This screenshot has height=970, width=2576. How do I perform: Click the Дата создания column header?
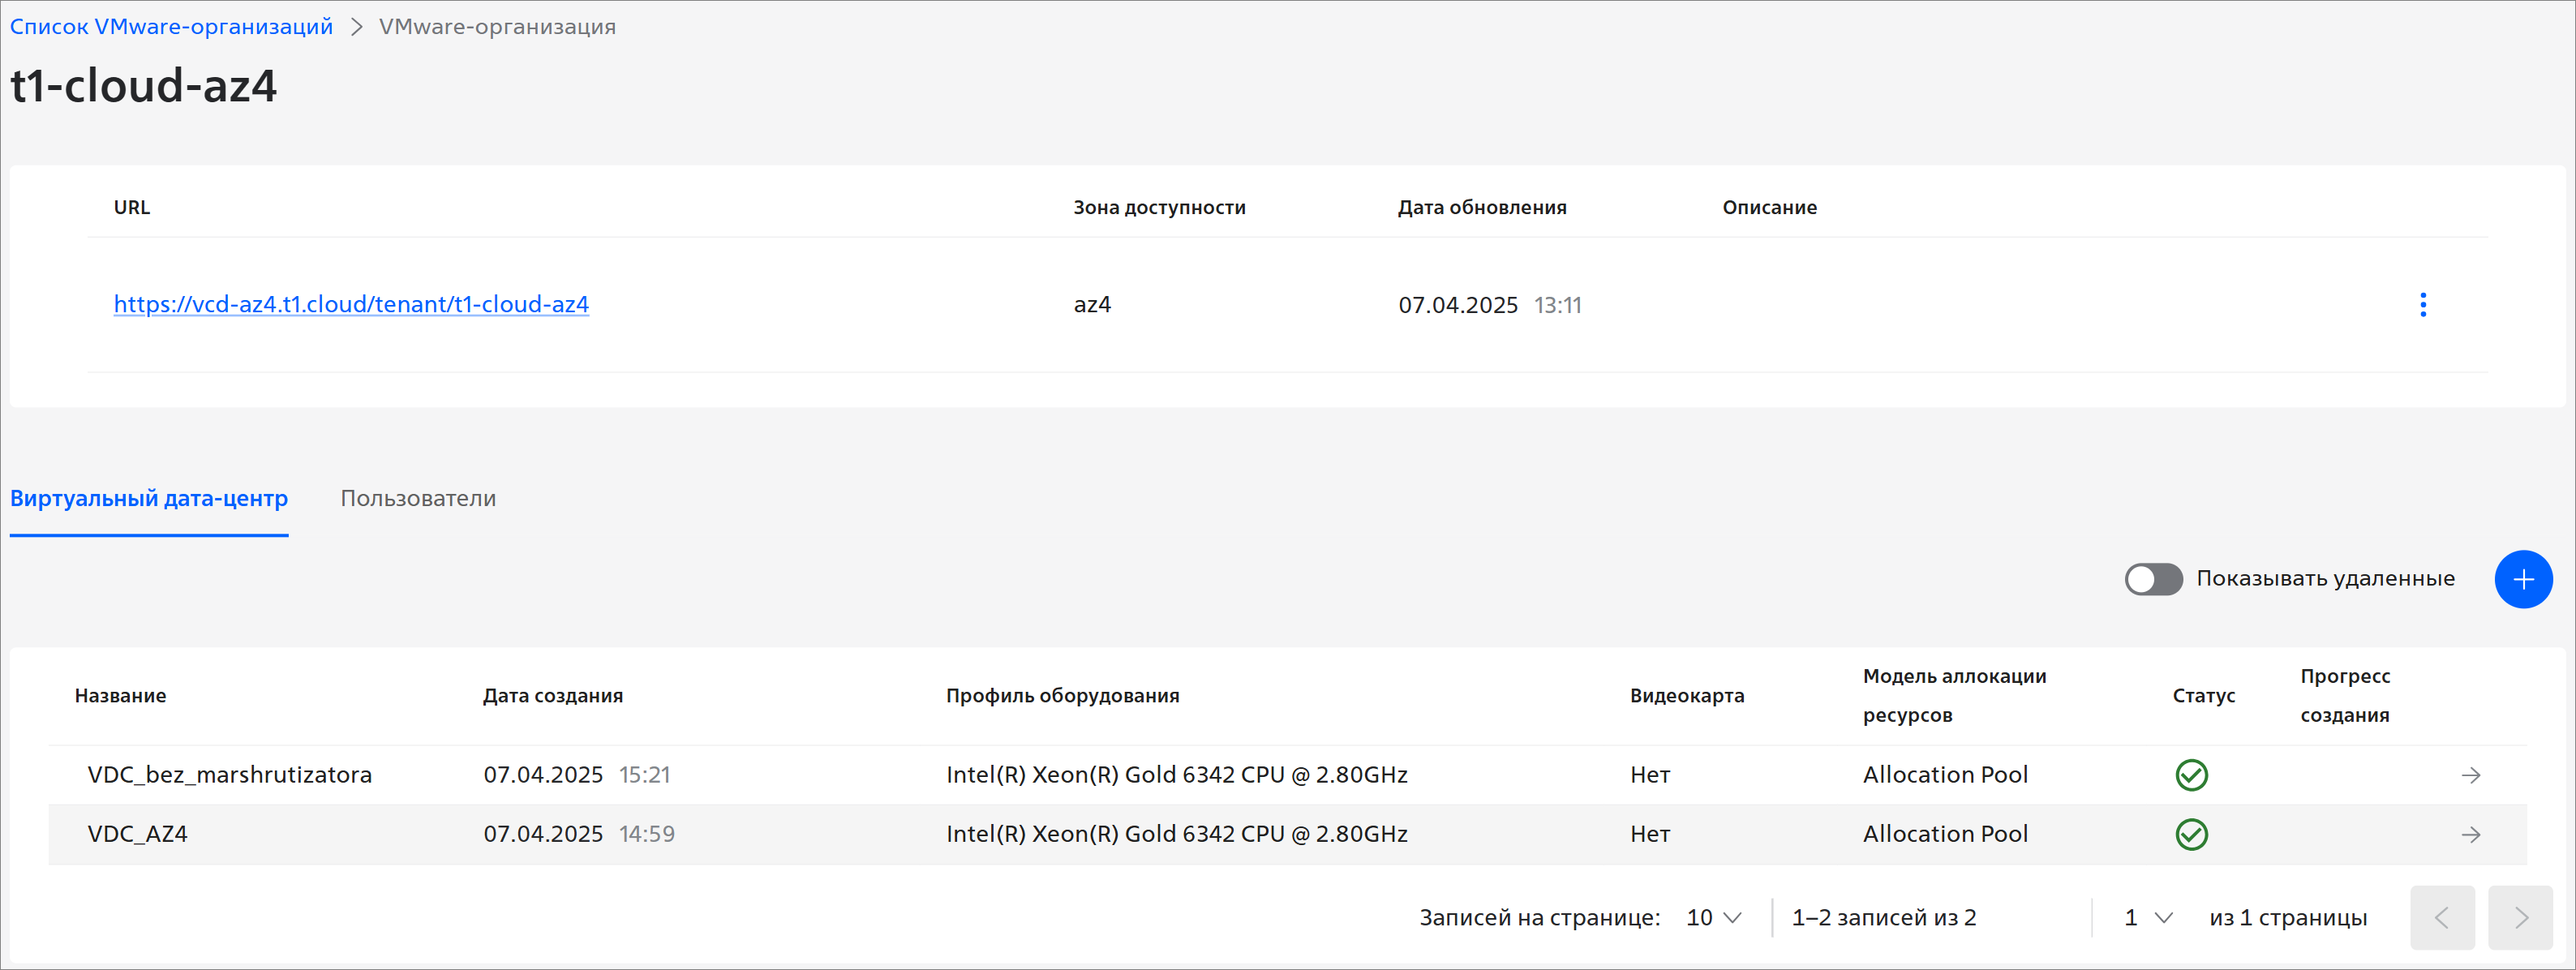click(x=552, y=695)
